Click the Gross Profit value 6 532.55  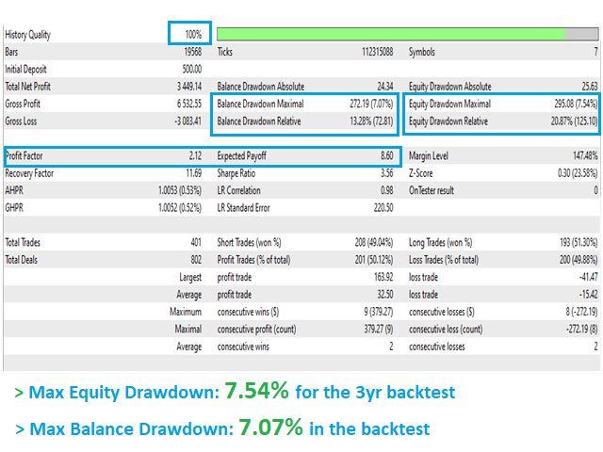[x=189, y=104]
